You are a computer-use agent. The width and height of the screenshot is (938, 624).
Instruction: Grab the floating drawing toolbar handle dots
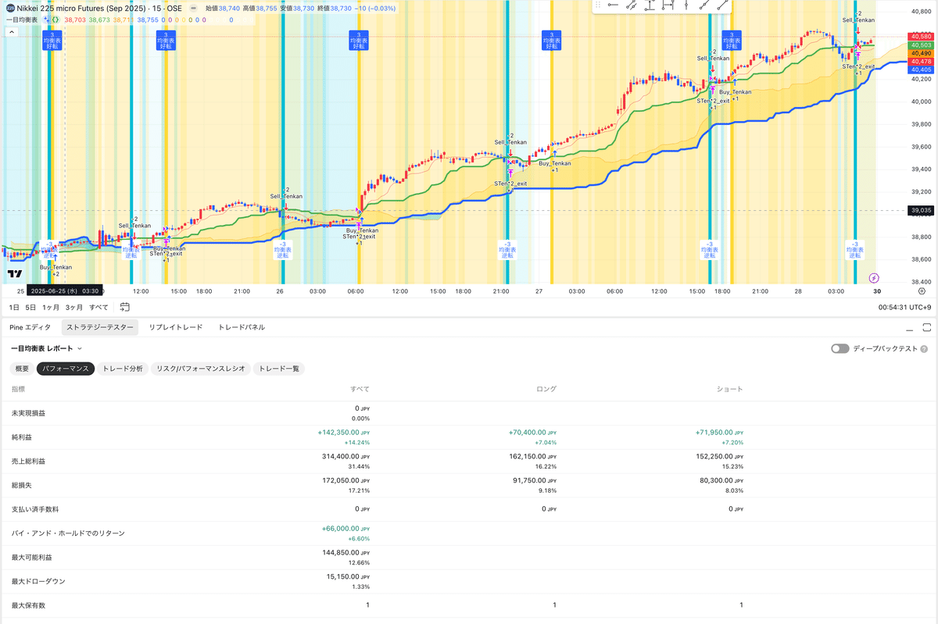point(600,5)
